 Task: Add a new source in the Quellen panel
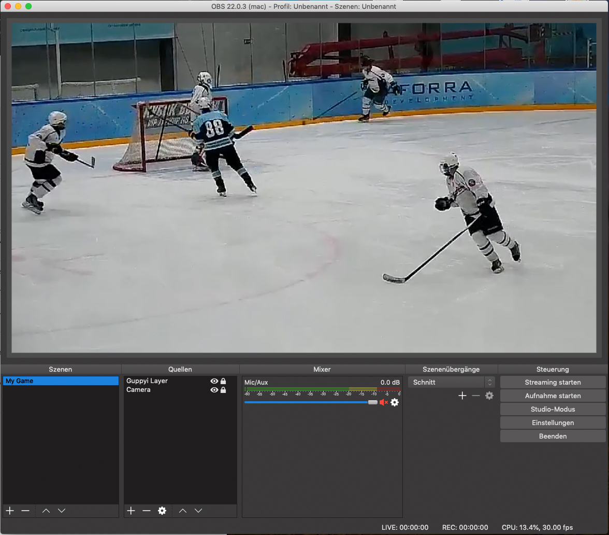130,511
